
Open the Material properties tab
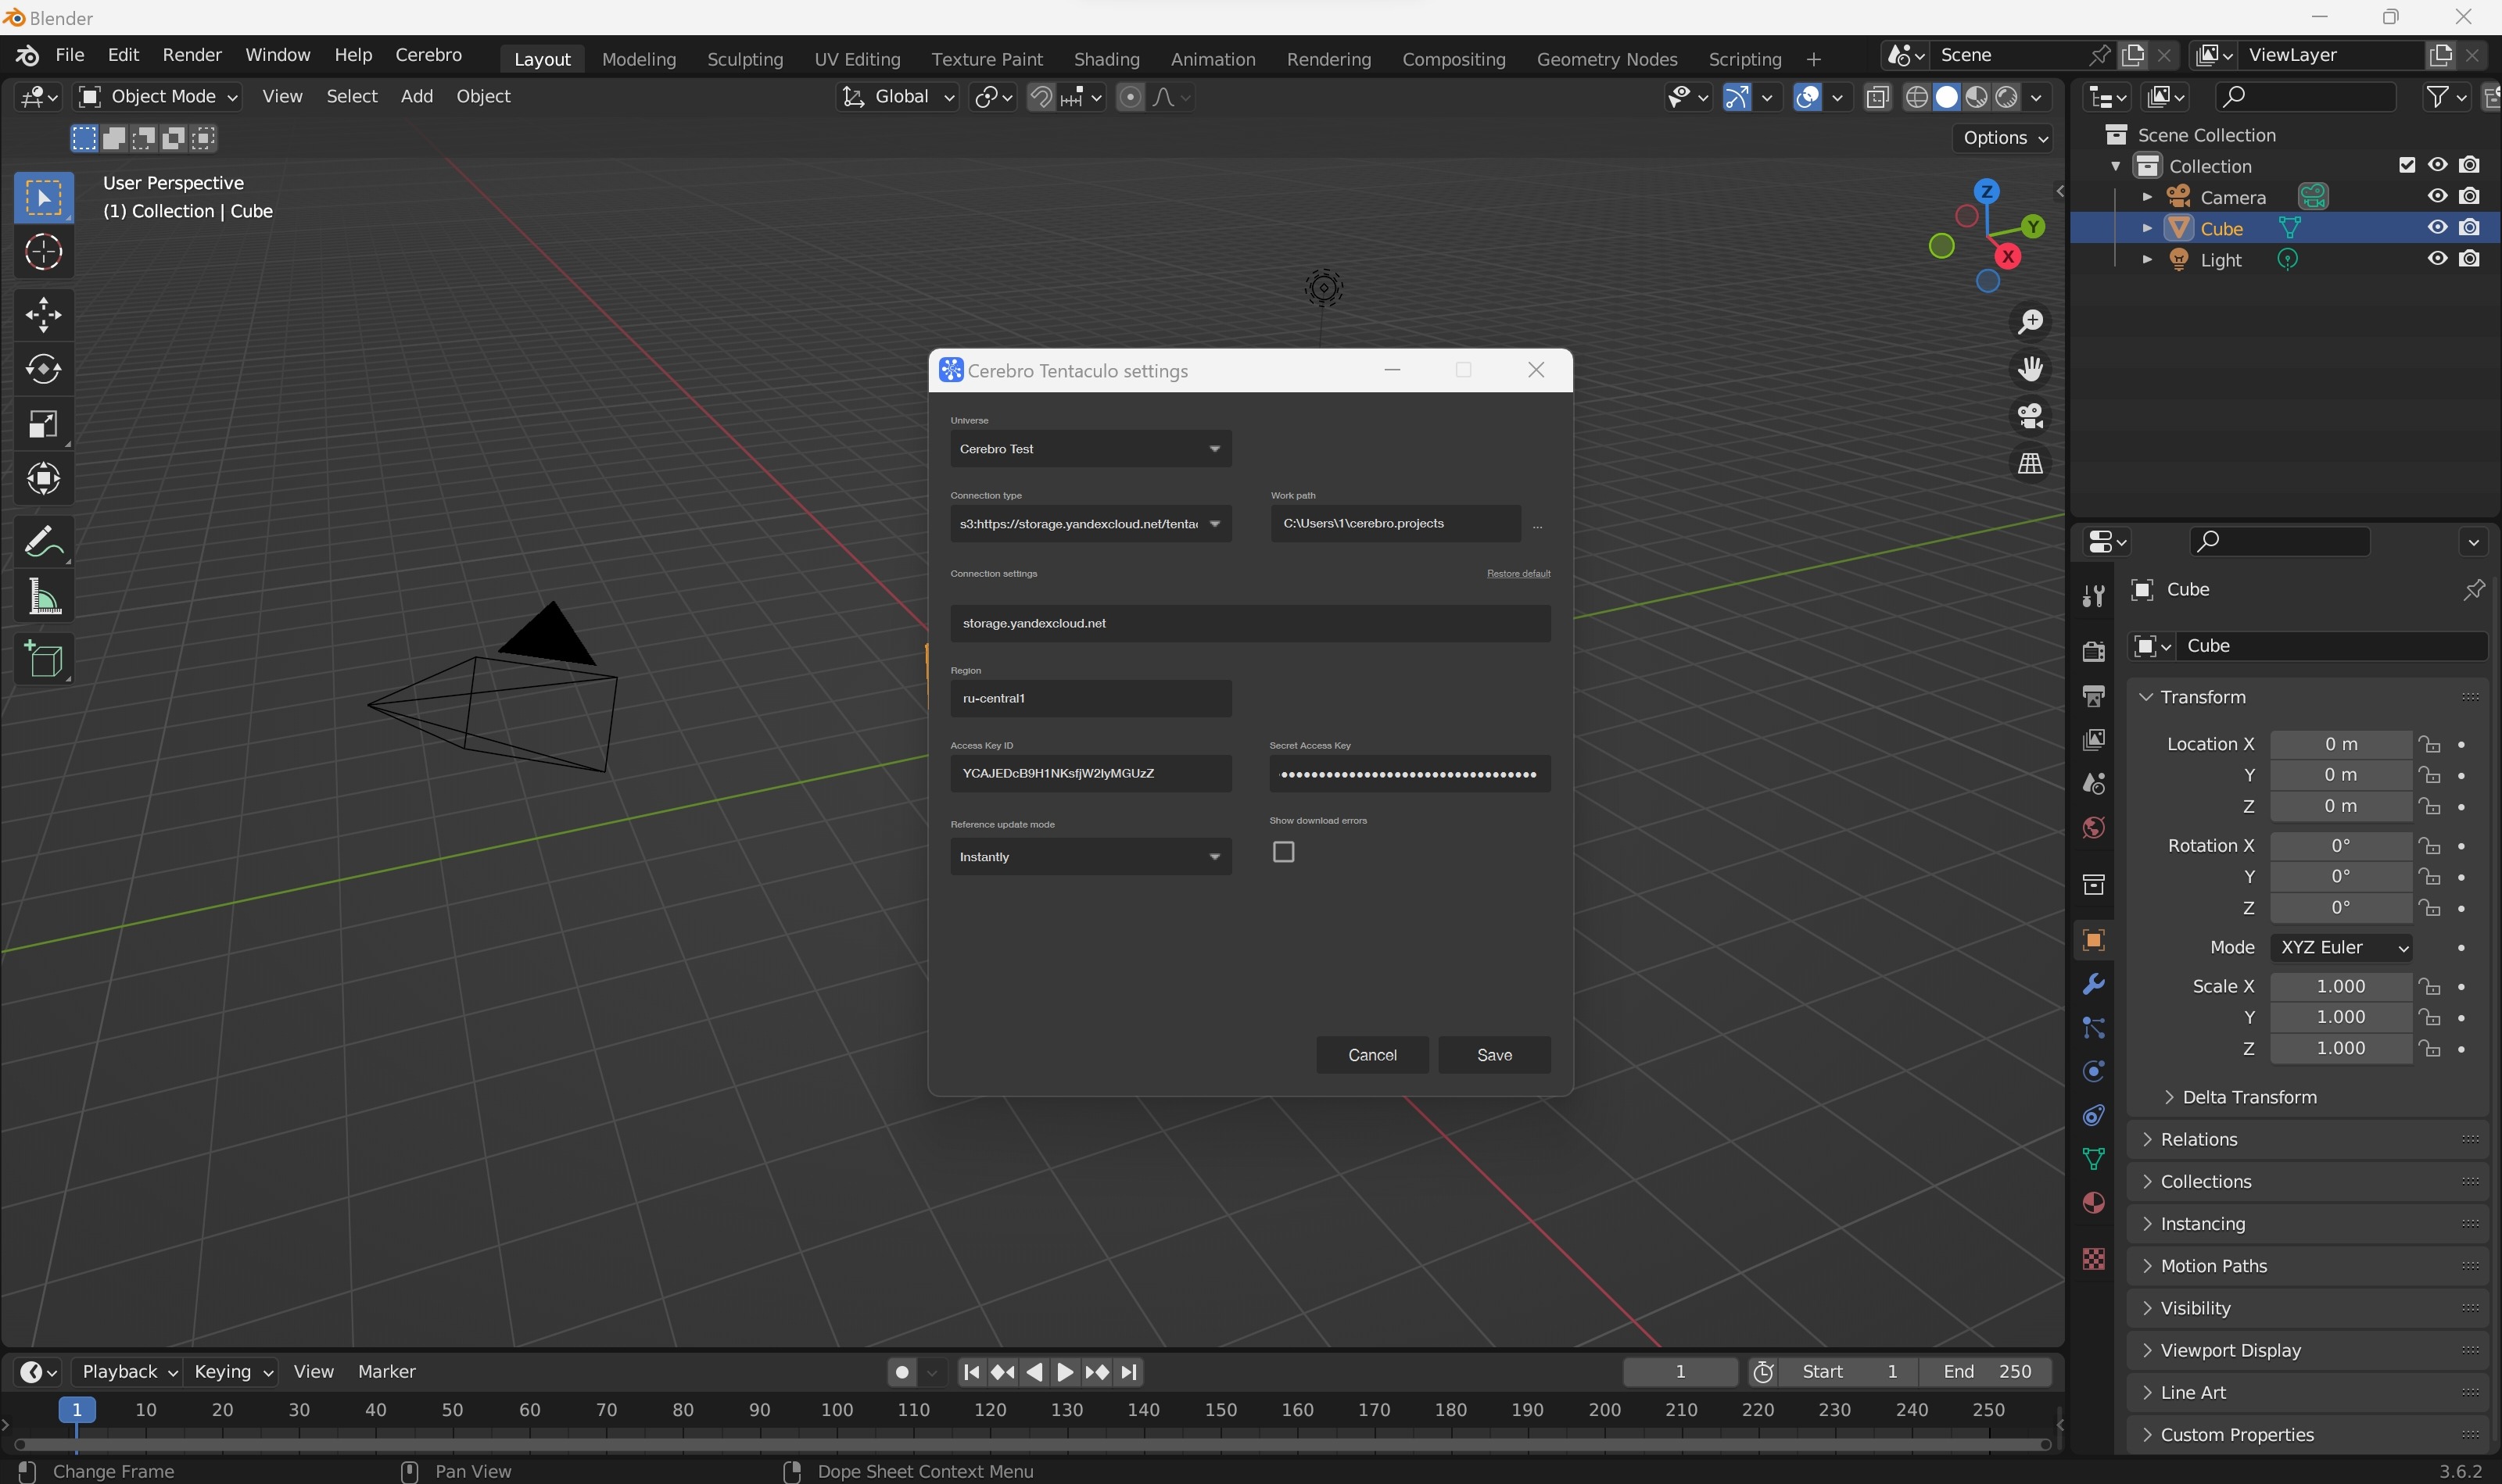point(2093,1203)
